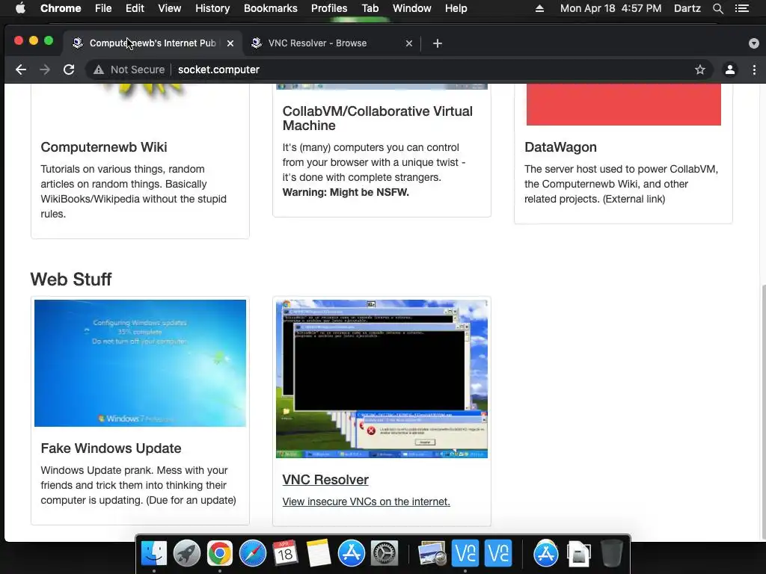Click the forward navigation arrow
This screenshot has width=766, height=574.
[44, 70]
